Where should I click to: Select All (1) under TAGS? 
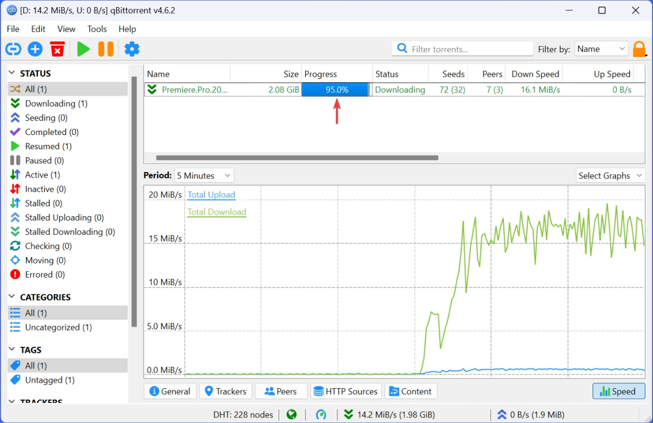[67, 366]
